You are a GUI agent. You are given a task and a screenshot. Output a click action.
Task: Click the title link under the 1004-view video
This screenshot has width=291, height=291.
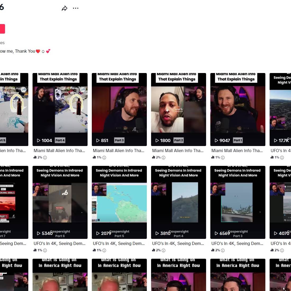pyautogui.click(x=59, y=151)
